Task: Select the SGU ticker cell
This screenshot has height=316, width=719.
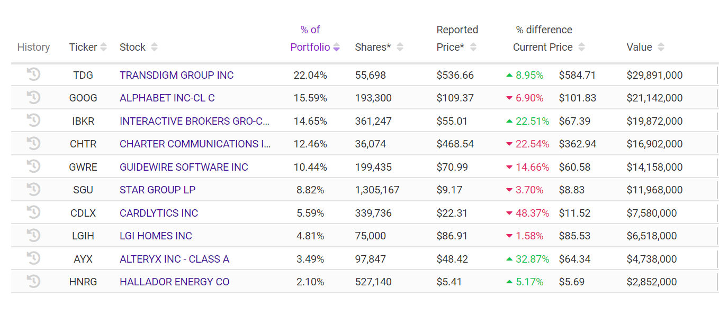Action: (83, 190)
